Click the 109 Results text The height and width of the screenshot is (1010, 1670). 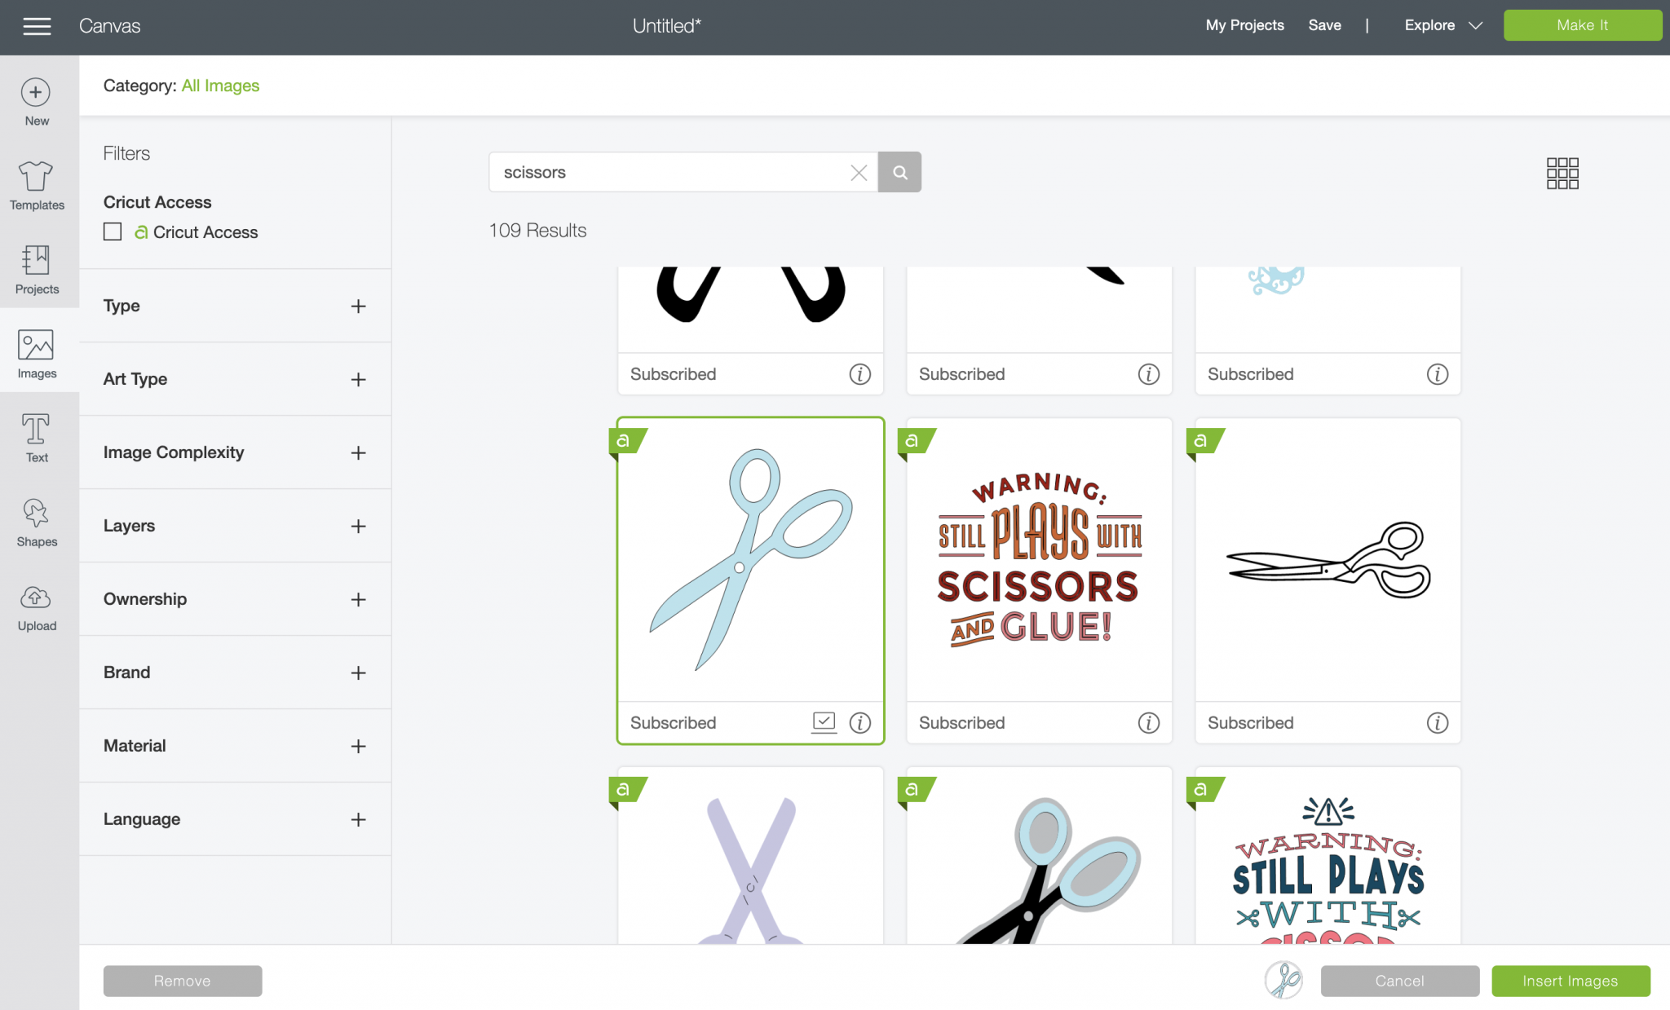[x=537, y=231]
